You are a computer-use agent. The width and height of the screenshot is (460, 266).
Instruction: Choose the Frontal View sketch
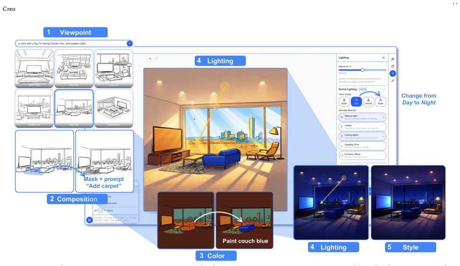point(34,108)
